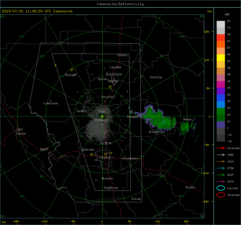Click the Hanna city label
Image resolution: width=241 pixels, height=225 pixels.
pos(187,119)
